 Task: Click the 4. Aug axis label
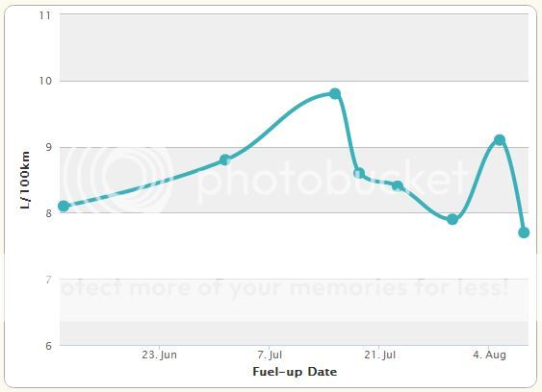point(489,355)
